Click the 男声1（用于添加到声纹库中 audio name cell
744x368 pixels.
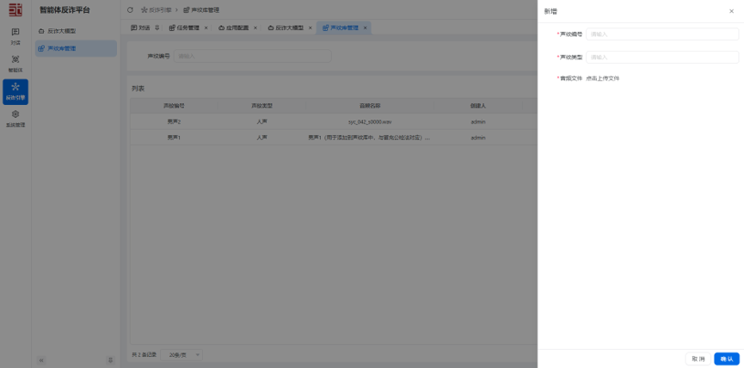coord(370,138)
